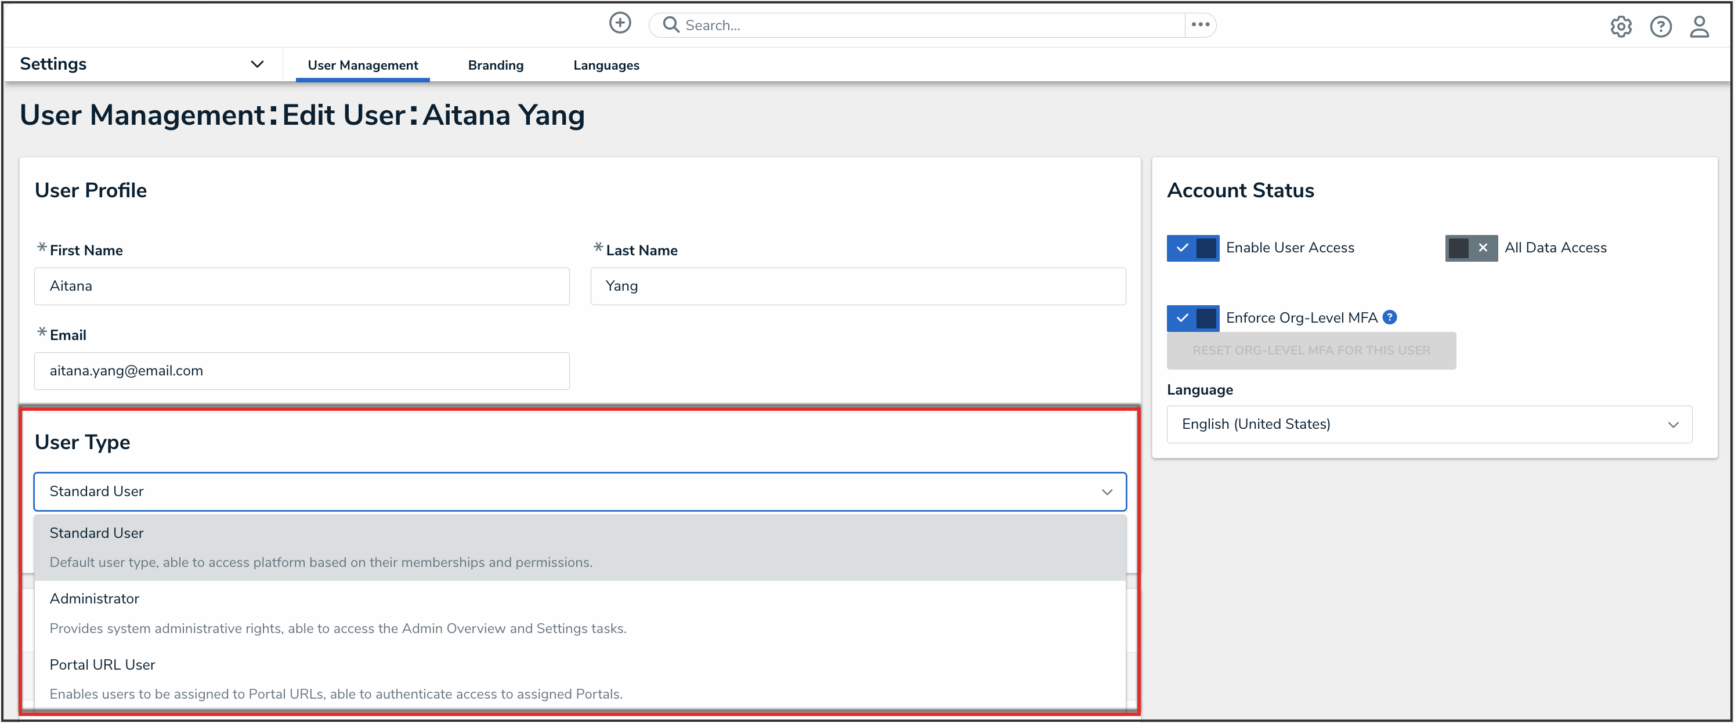Switch to the Languages tab
The height and width of the screenshot is (723, 1735).
(x=605, y=66)
